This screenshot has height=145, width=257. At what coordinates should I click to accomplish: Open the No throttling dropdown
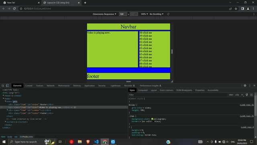[157, 14]
